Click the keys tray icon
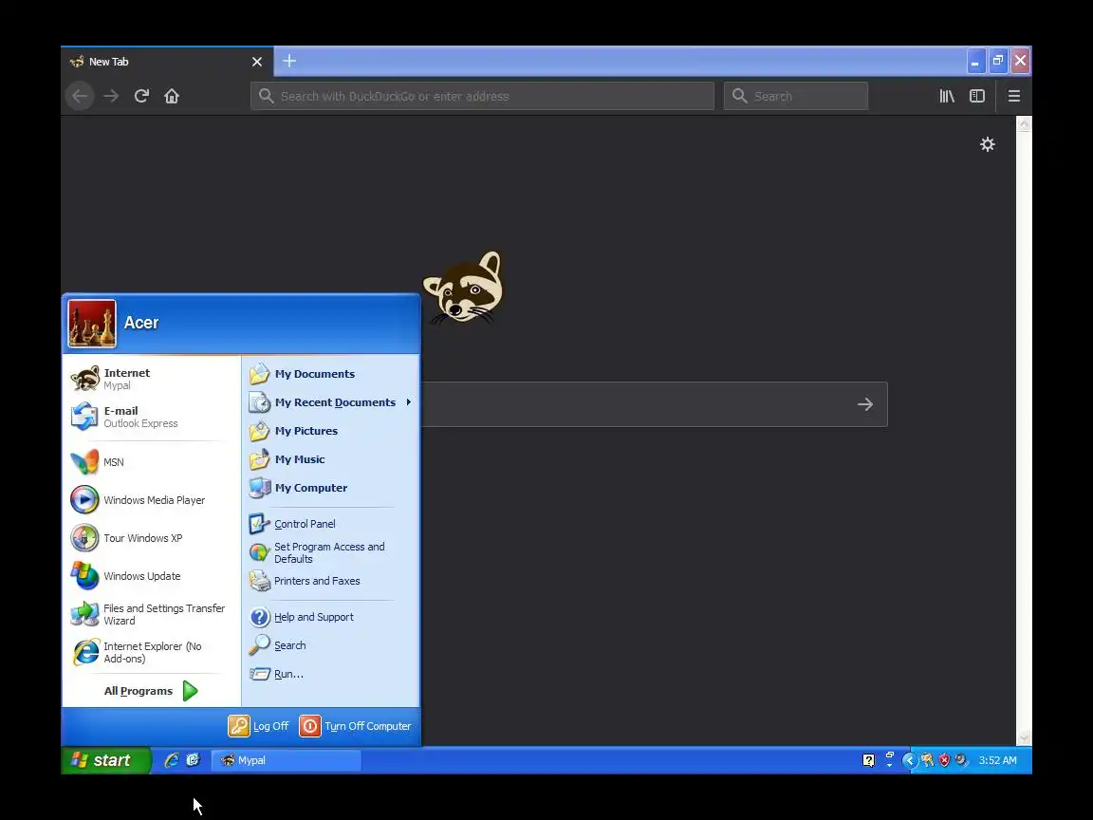This screenshot has height=820, width=1093. click(x=927, y=760)
